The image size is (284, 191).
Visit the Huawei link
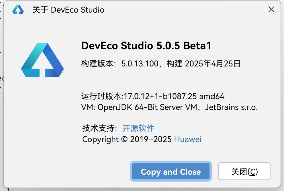tap(188, 139)
